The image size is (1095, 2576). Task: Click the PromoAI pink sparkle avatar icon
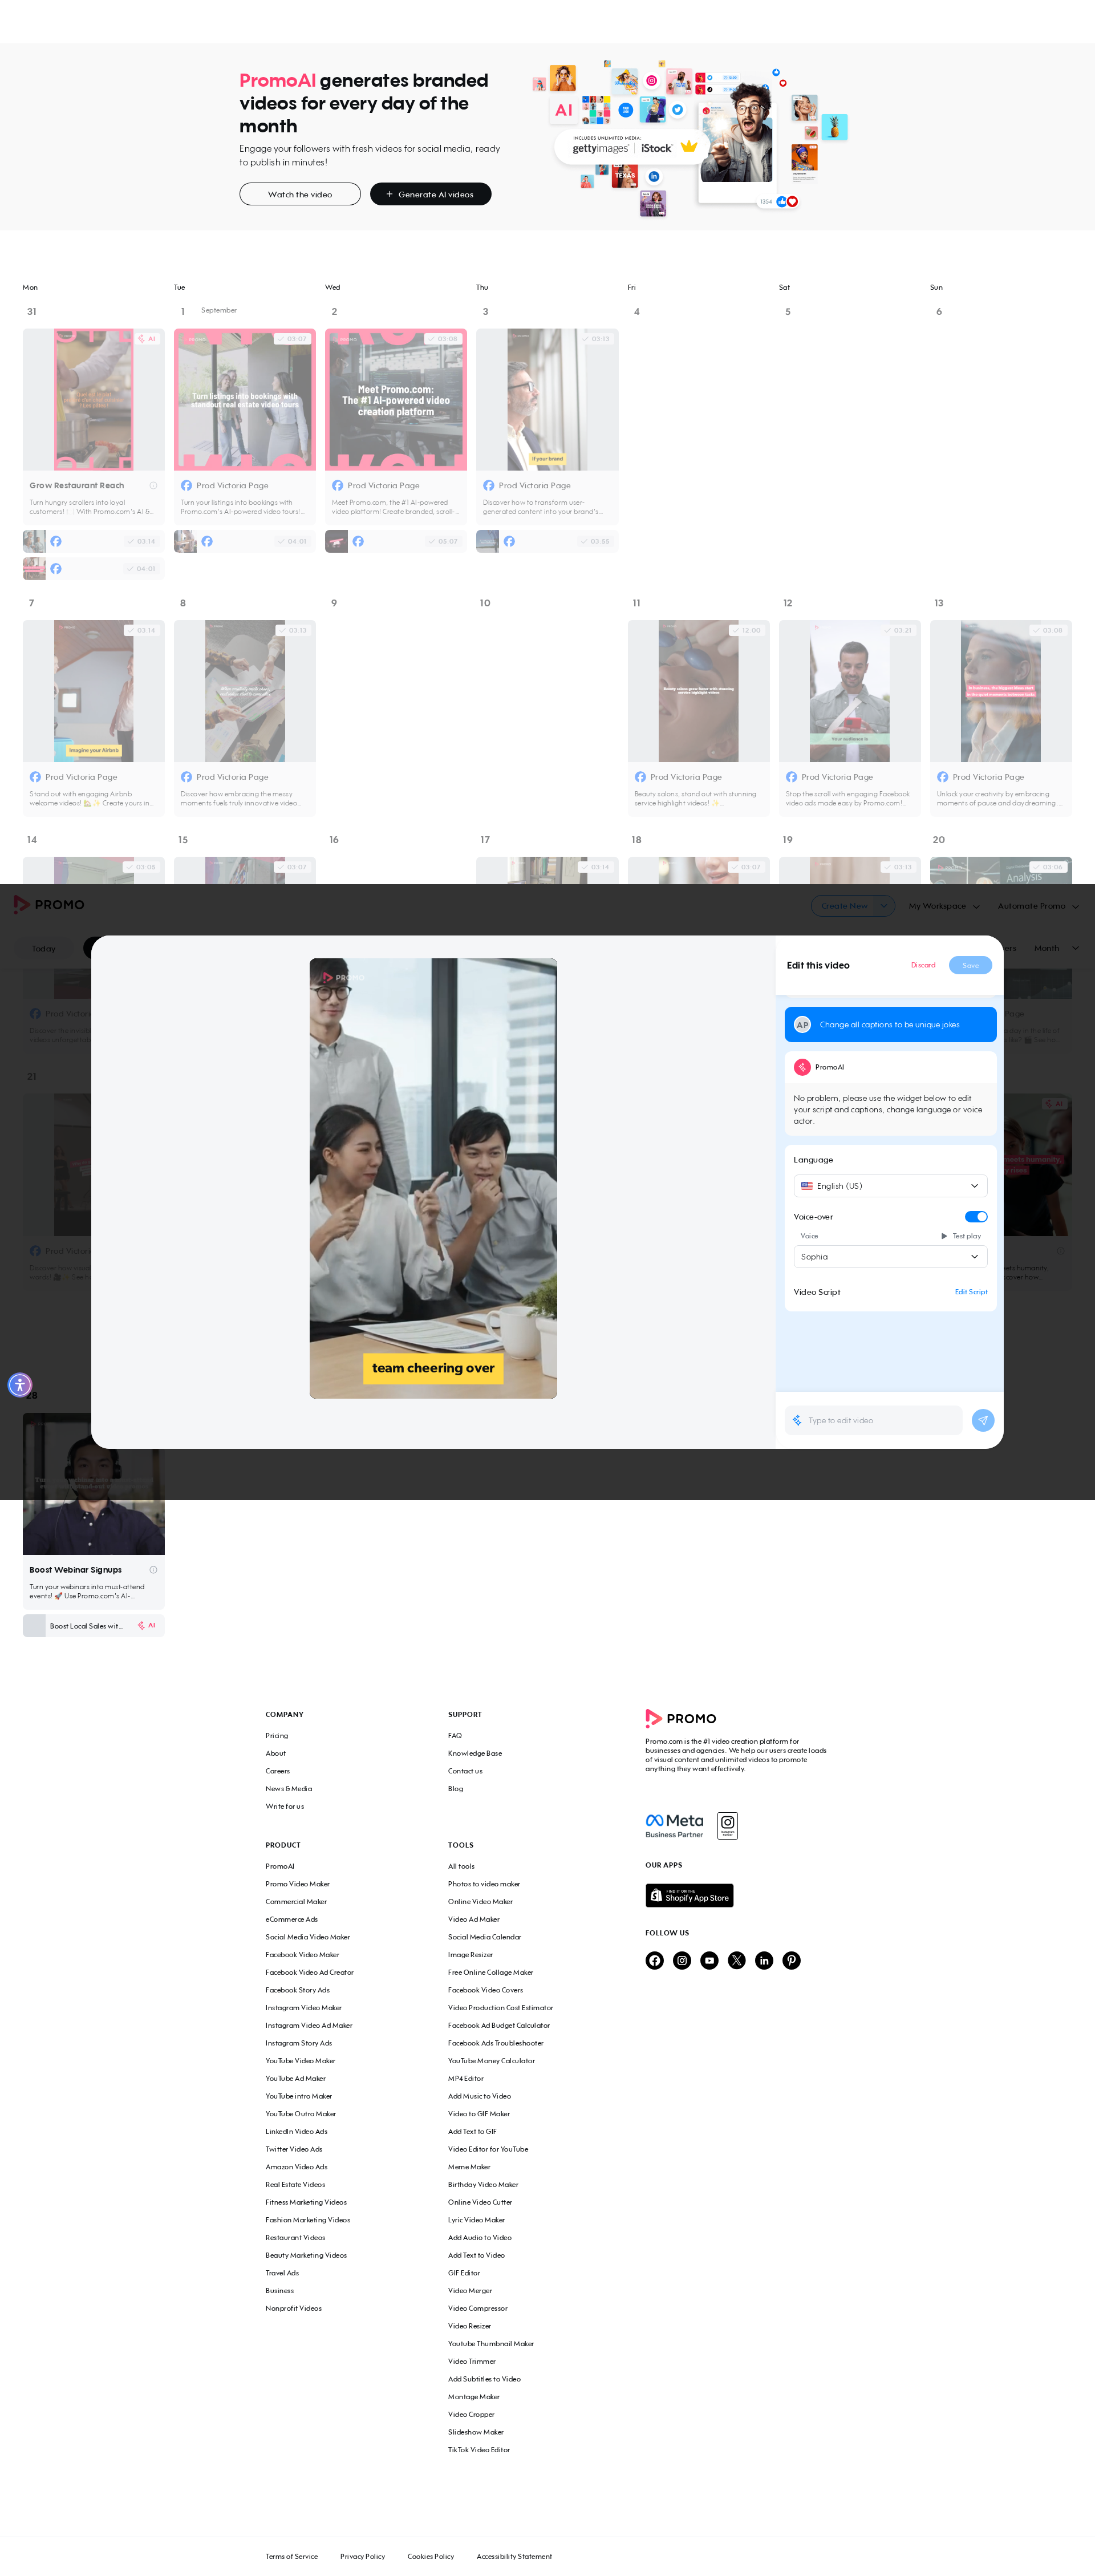click(x=802, y=1067)
